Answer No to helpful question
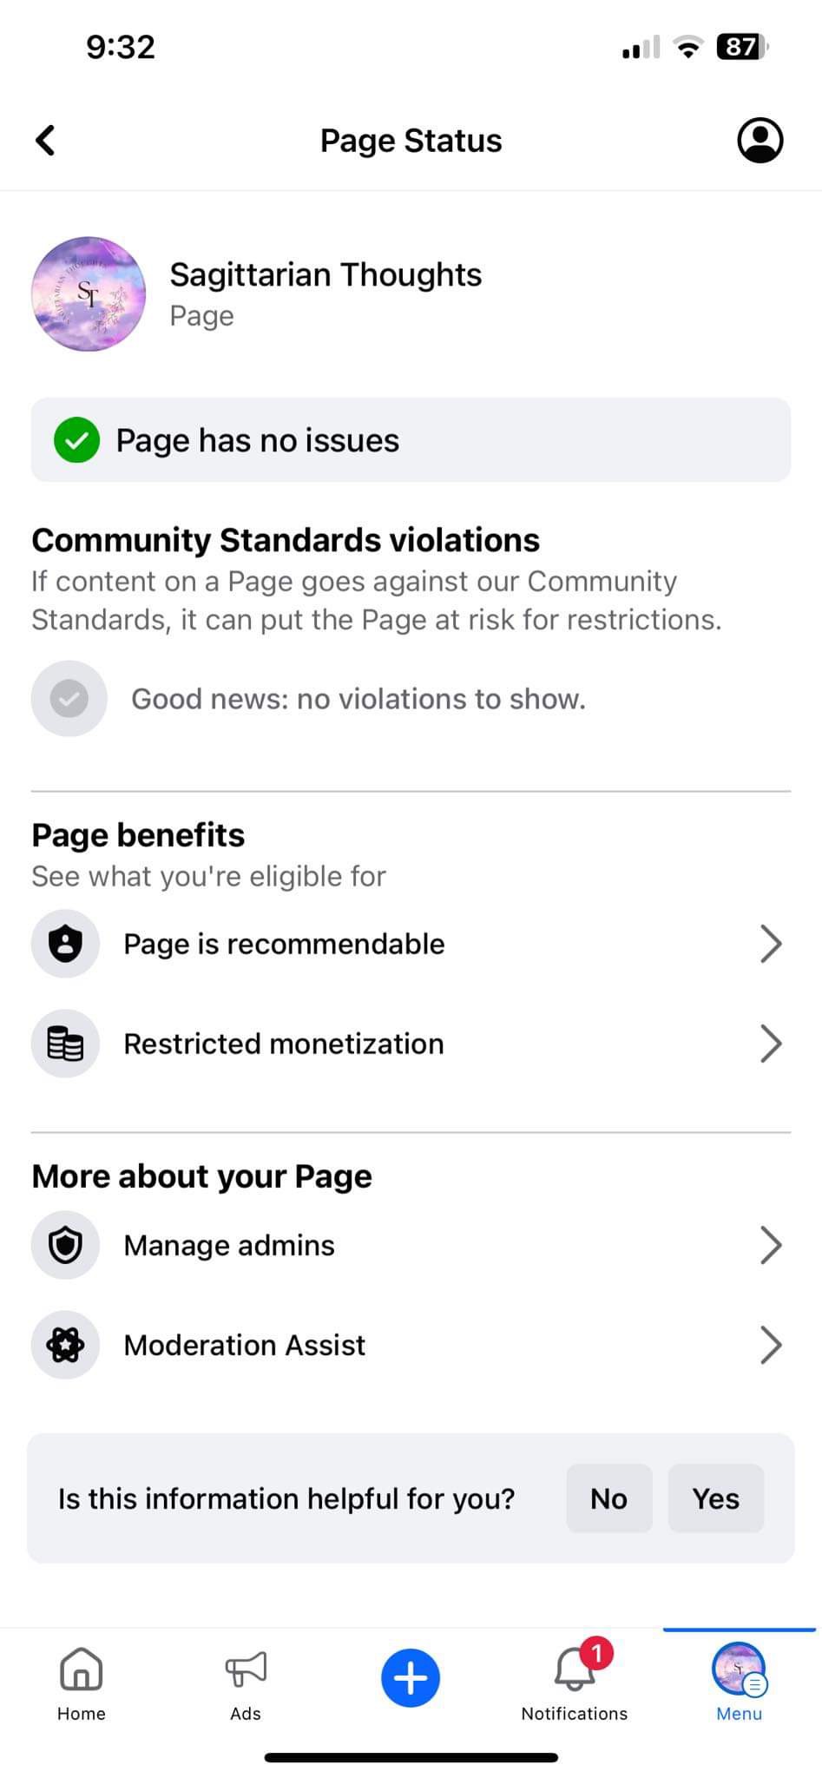The image size is (822, 1778). 608,1498
